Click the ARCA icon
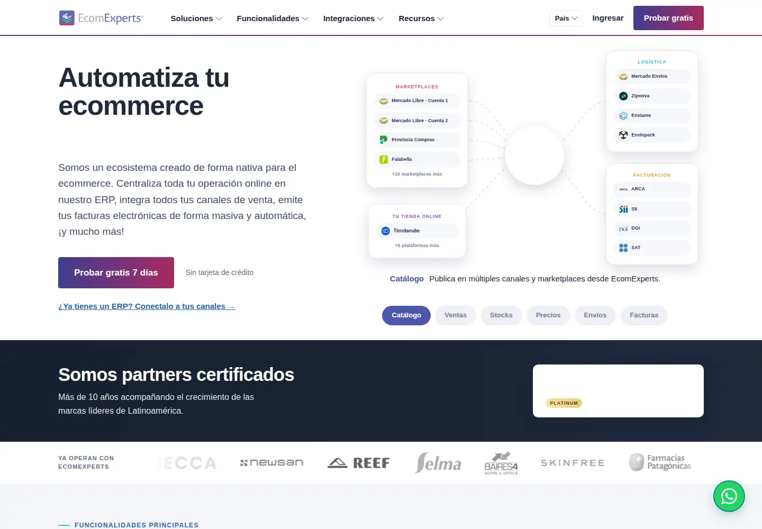Viewport: 762px width, 529px height. (x=623, y=189)
